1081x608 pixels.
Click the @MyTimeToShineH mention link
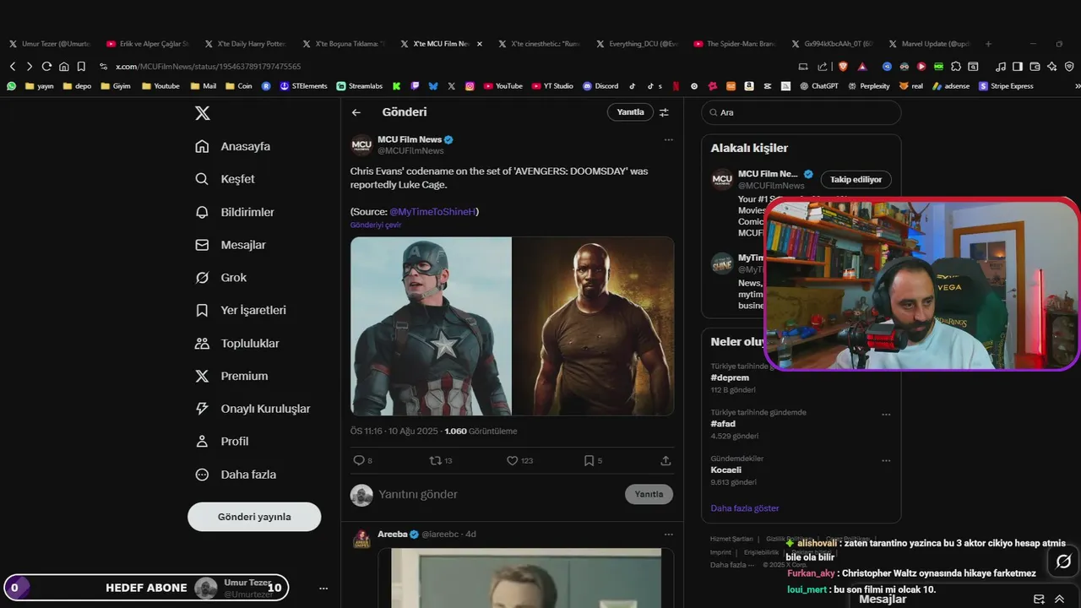point(432,212)
